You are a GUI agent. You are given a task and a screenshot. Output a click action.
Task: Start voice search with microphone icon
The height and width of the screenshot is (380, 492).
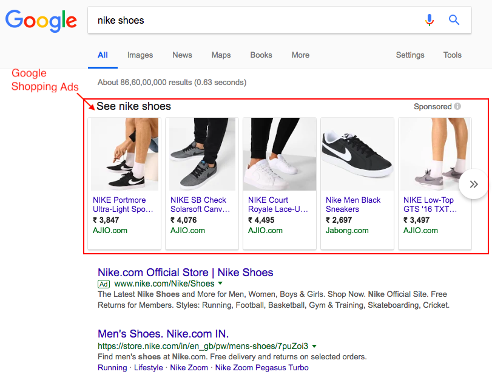pos(430,20)
